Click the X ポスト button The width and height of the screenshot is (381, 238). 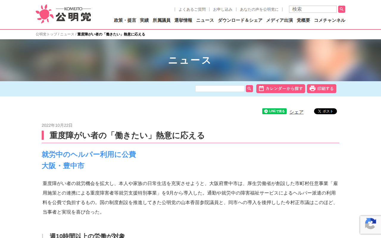[325, 111]
